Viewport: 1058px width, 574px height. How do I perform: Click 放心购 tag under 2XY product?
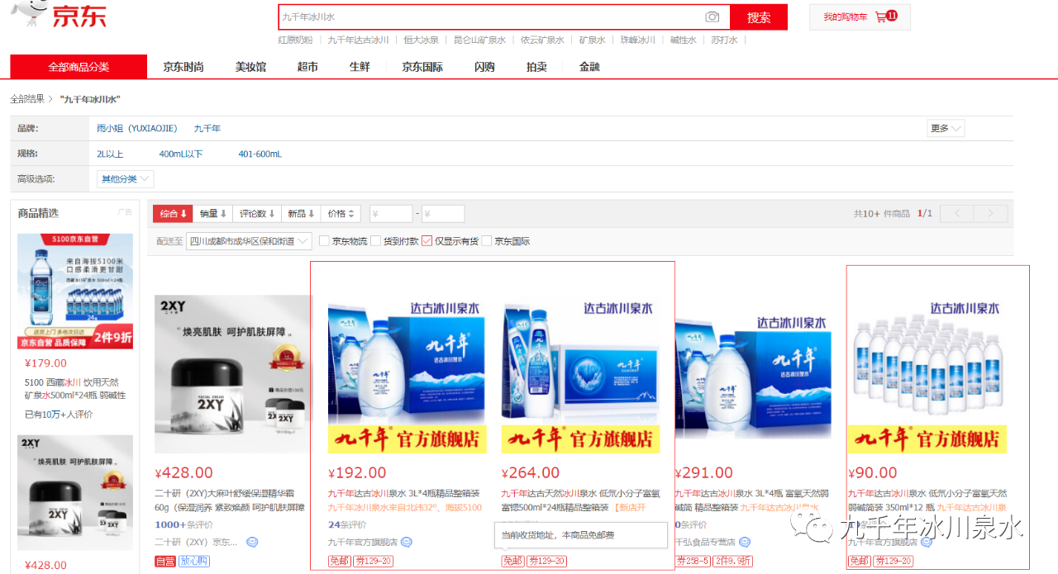click(x=194, y=562)
